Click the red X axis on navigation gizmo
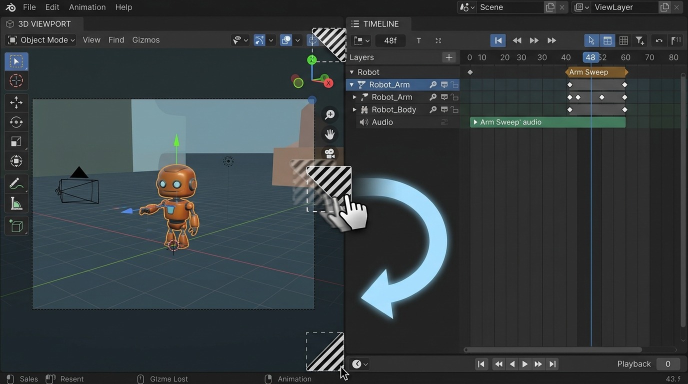This screenshot has width=688, height=384. pyautogui.click(x=328, y=83)
